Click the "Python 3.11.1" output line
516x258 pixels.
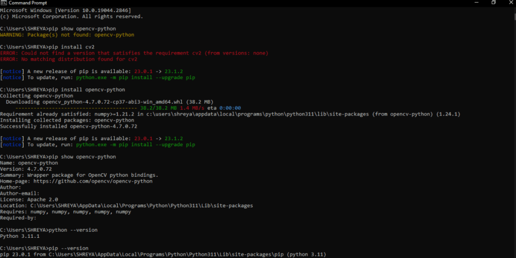[20, 236]
